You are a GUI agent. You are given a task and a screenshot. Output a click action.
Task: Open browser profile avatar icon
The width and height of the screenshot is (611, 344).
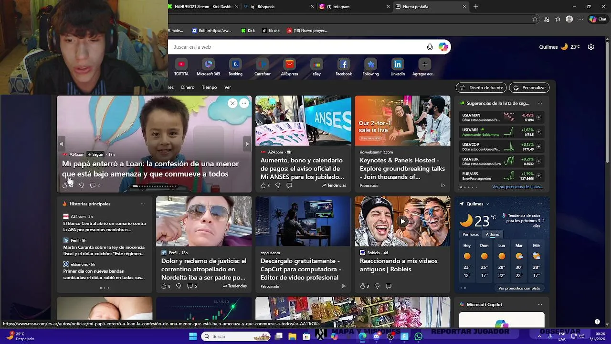coord(569,19)
